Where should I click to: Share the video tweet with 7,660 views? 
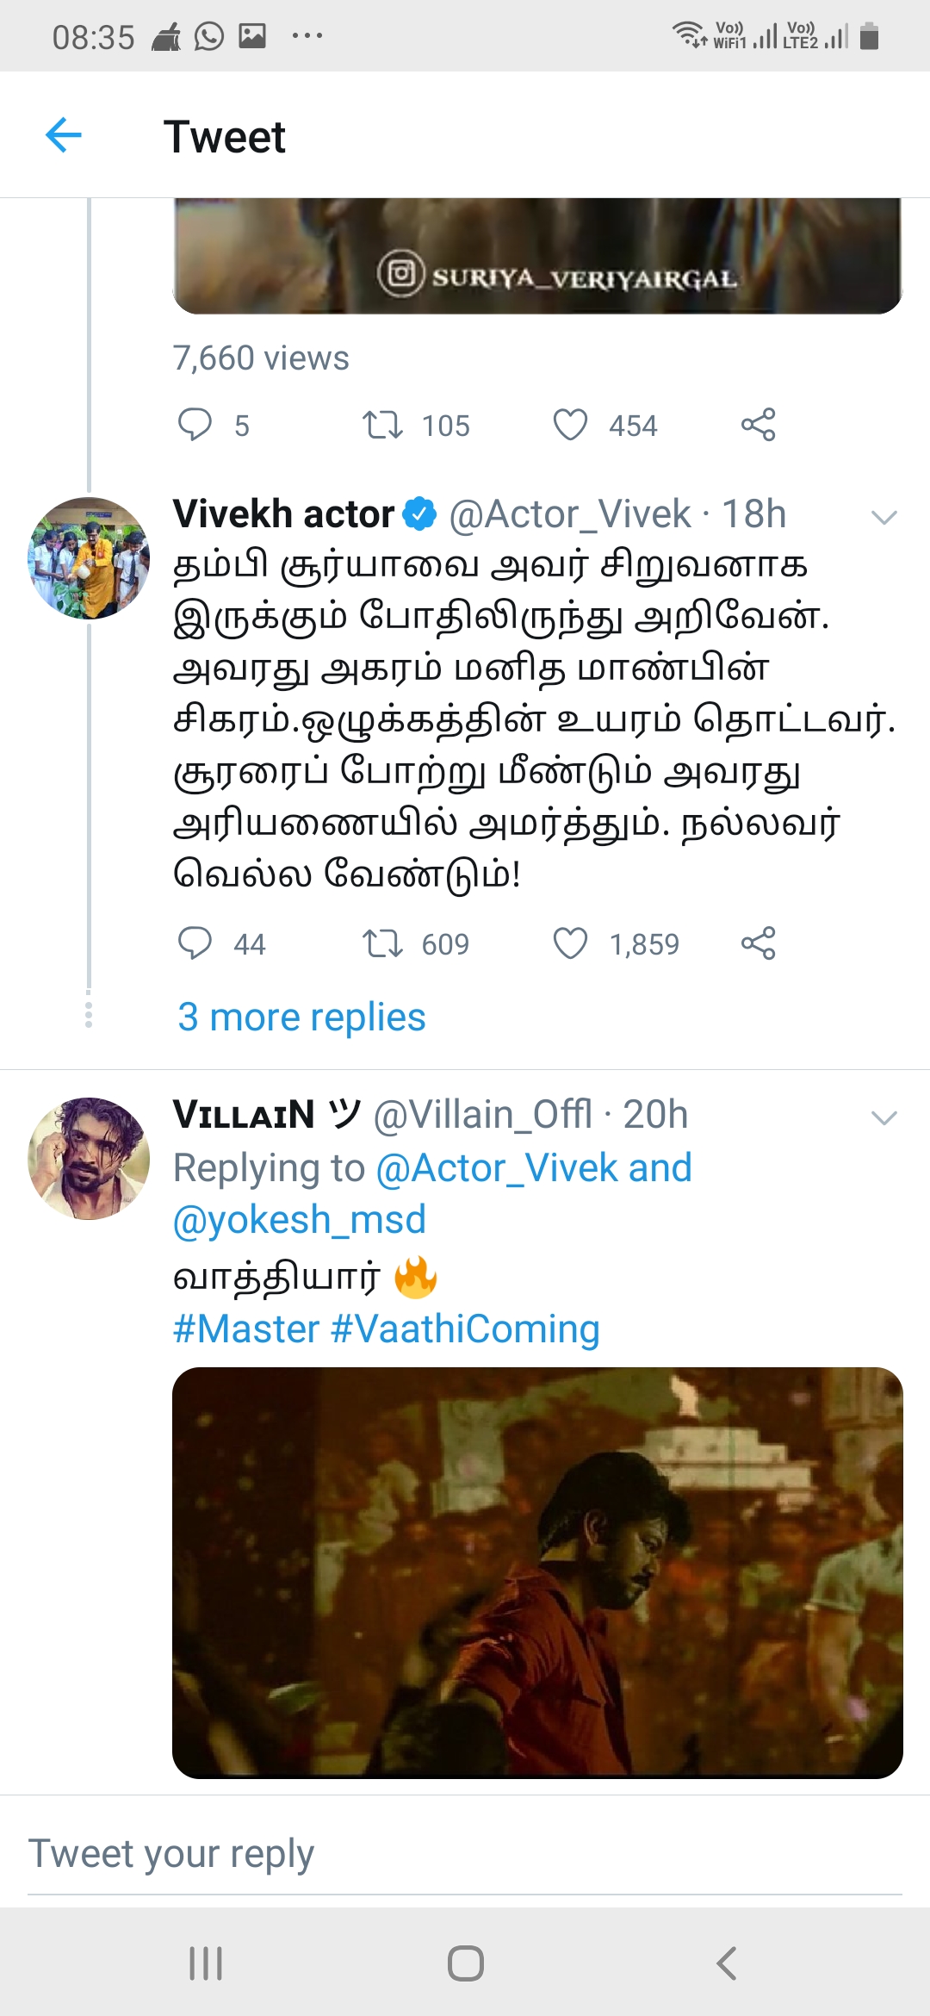click(x=758, y=425)
